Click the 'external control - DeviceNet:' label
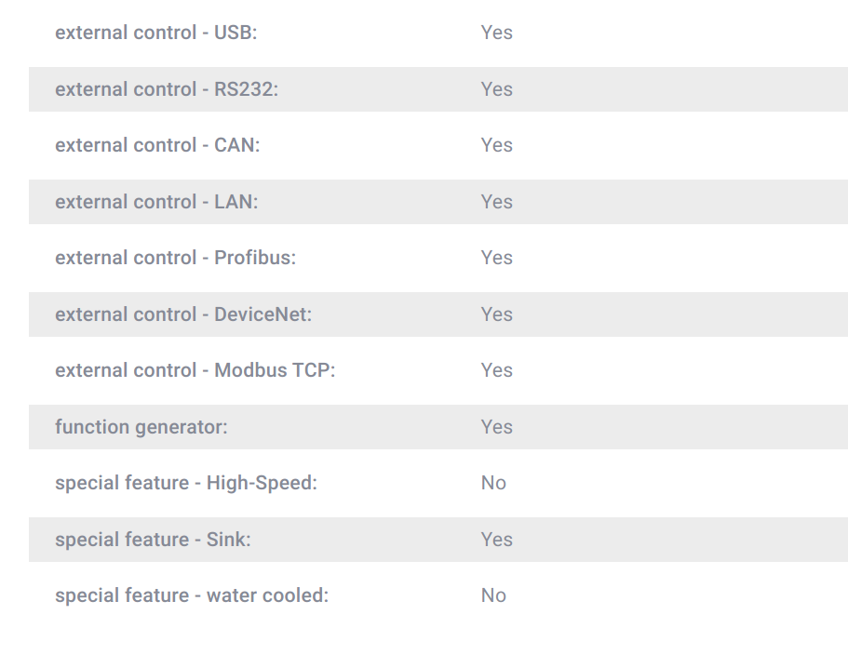Screen dimensions: 848x668 [183, 314]
